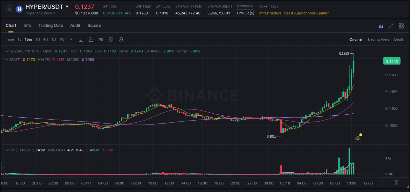Click the 24h High value 0.1263
The height and width of the screenshot is (192, 410).
tap(142, 13)
